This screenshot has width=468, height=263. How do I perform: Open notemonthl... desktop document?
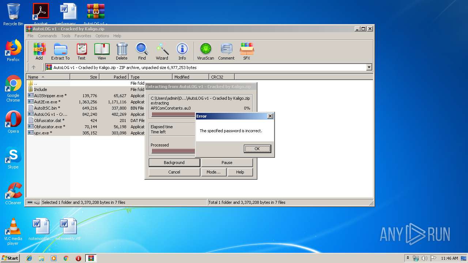point(41,229)
